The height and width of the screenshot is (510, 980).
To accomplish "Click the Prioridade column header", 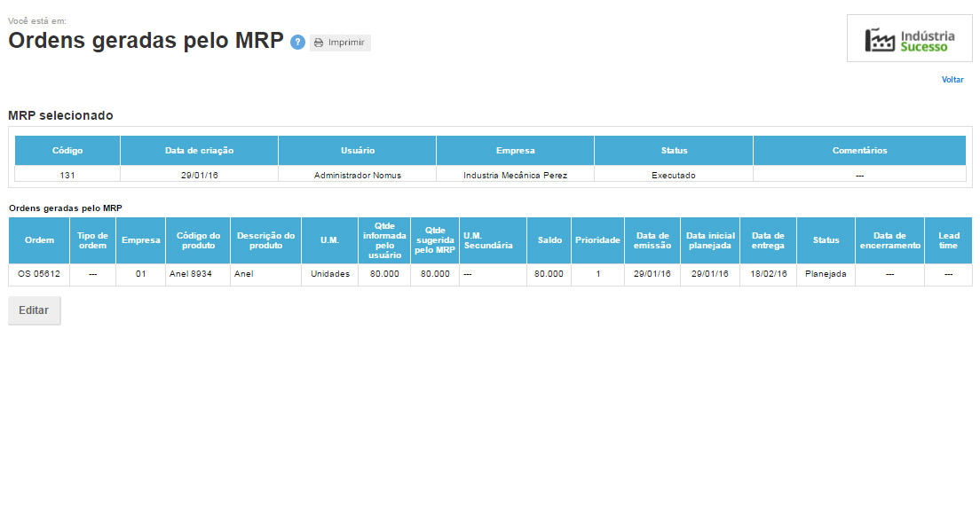I will [x=597, y=240].
